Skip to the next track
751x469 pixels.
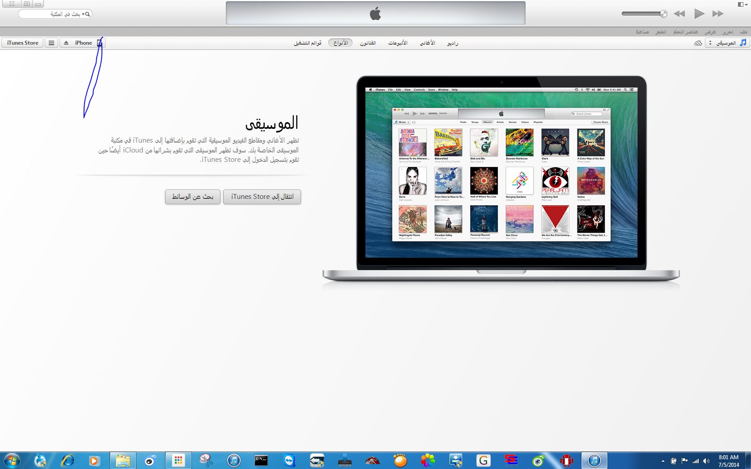click(718, 14)
